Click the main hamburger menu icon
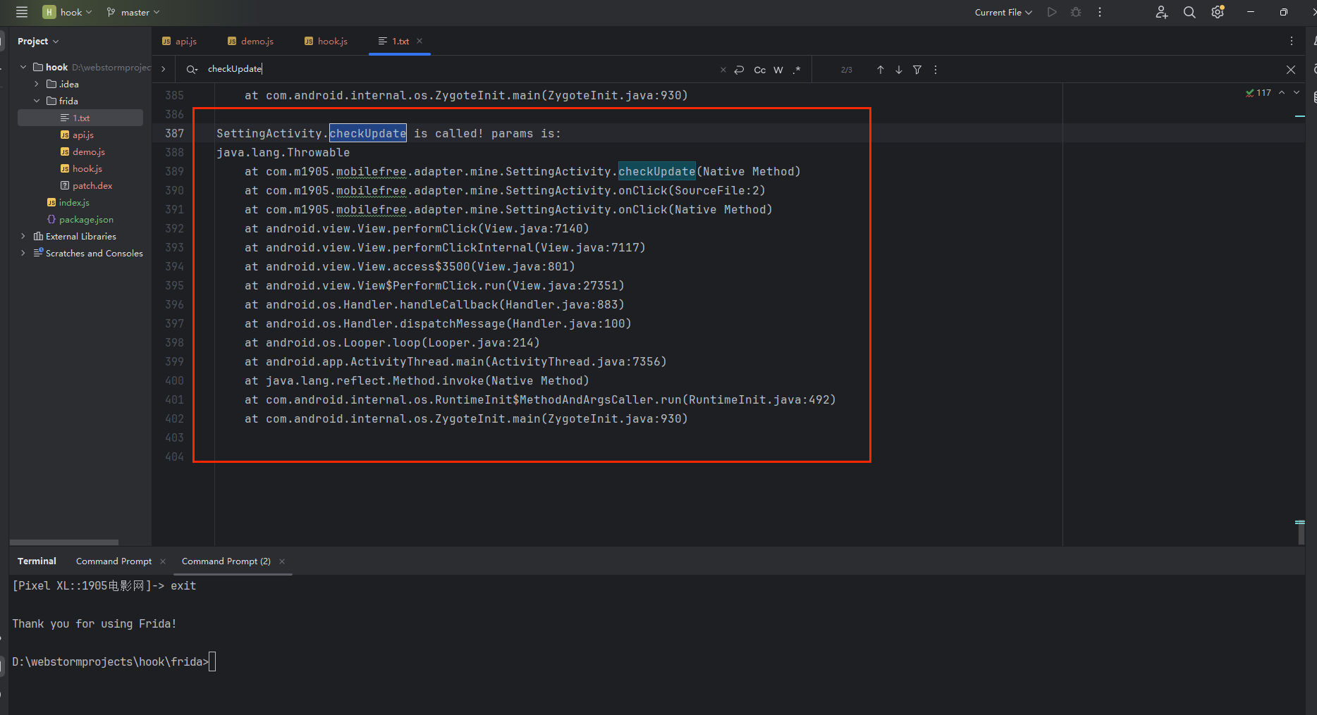1317x715 pixels. (22, 12)
